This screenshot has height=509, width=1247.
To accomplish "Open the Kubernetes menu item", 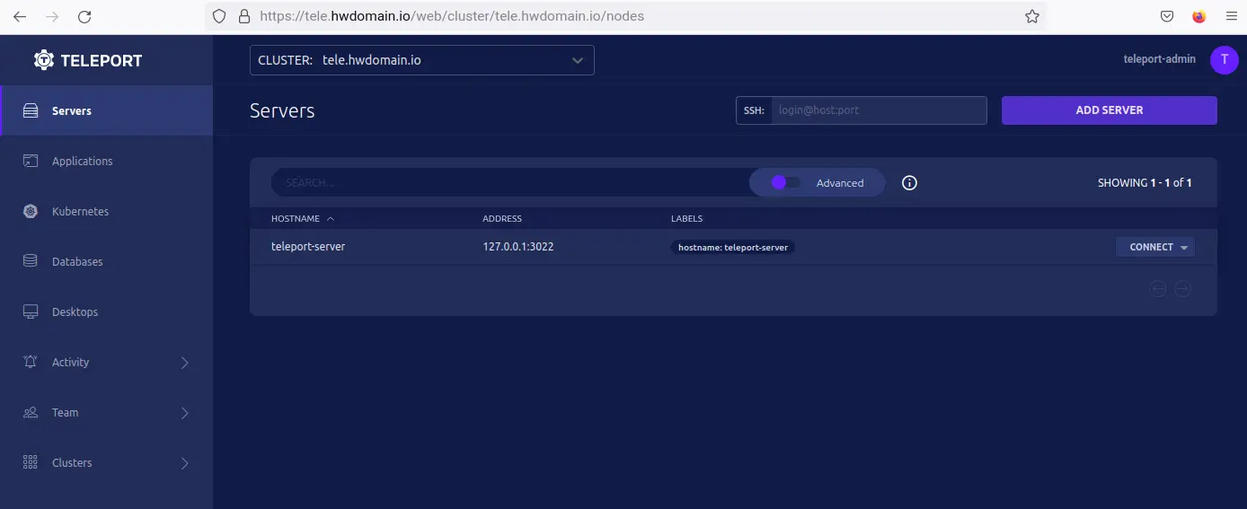I will [106, 211].
